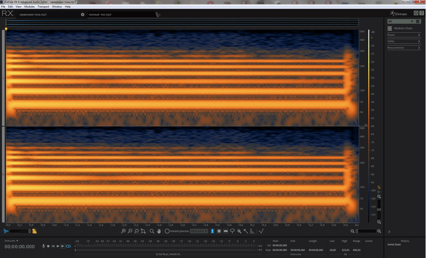Close the гармоники тона.mp3 tab
The width and height of the screenshot is (426, 258).
pyautogui.click(x=83, y=15)
